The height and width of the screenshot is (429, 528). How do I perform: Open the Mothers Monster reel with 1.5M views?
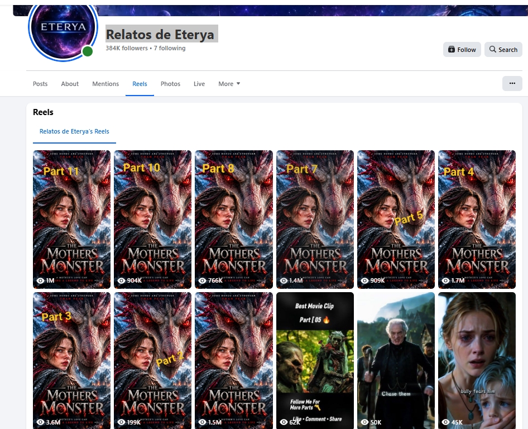click(x=234, y=361)
